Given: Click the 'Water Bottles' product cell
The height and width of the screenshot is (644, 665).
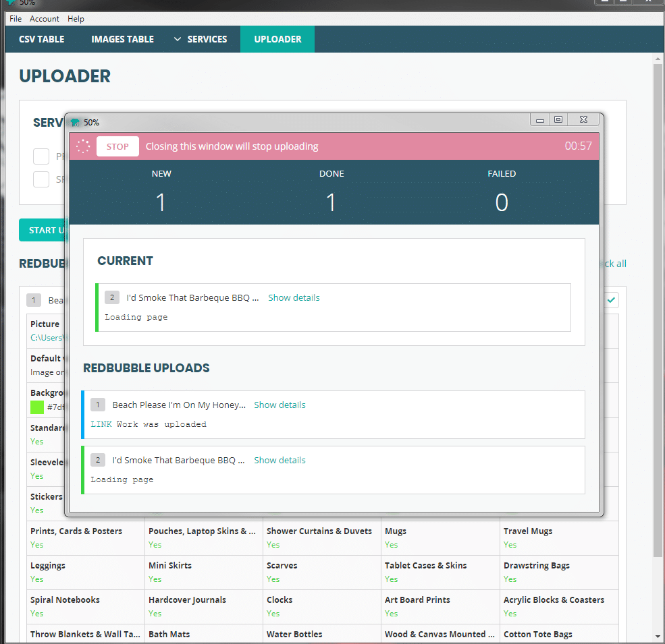Looking at the screenshot, I should point(322,634).
